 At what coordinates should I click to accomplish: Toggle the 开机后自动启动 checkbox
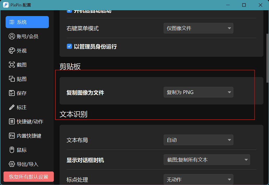tap(69, 11)
